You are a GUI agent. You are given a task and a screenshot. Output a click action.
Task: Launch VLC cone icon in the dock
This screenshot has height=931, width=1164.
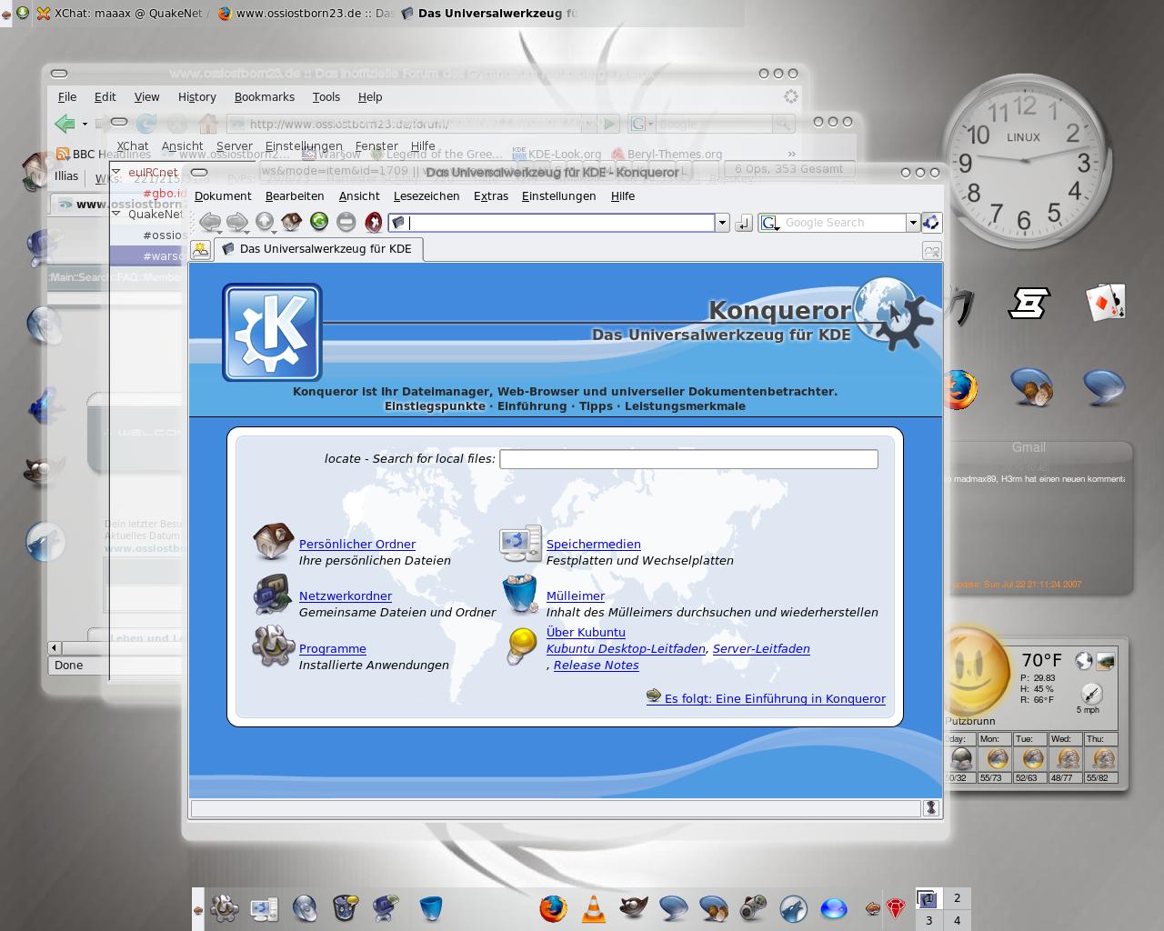click(593, 908)
